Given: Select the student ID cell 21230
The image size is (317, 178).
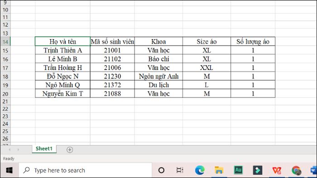Looking at the screenshot, I should (x=112, y=76).
